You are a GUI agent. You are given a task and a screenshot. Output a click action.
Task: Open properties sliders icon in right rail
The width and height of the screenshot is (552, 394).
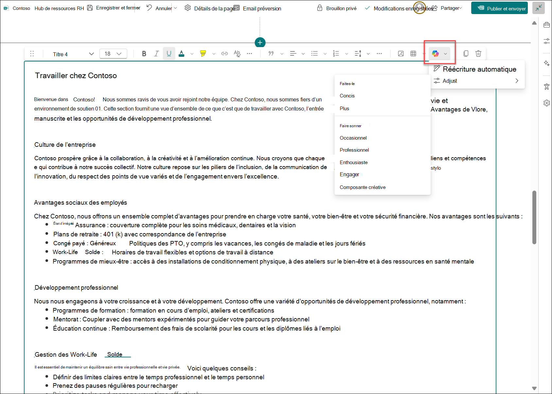(546, 41)
